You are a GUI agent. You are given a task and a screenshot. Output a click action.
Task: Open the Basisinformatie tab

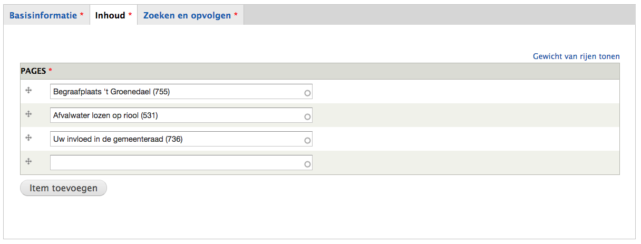(46, 15)
